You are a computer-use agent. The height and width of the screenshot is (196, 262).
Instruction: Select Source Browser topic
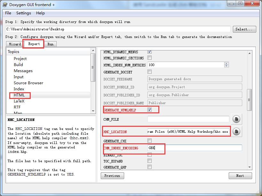[28, 83]
